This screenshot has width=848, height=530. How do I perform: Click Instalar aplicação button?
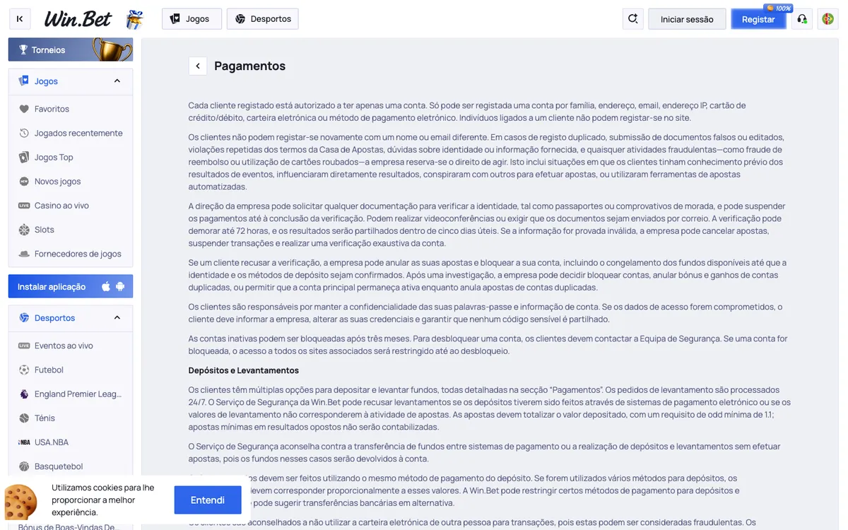point(71,286)
